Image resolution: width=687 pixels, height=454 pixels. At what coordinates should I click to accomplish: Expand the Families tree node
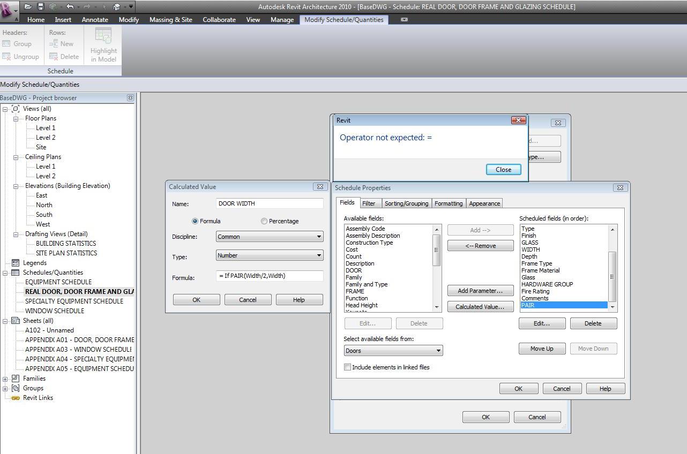[5, 379]
